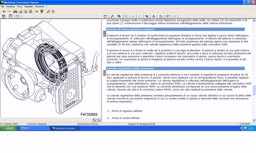Open search with the binoculars icon
256x153 pixels.
coord(31,11)
